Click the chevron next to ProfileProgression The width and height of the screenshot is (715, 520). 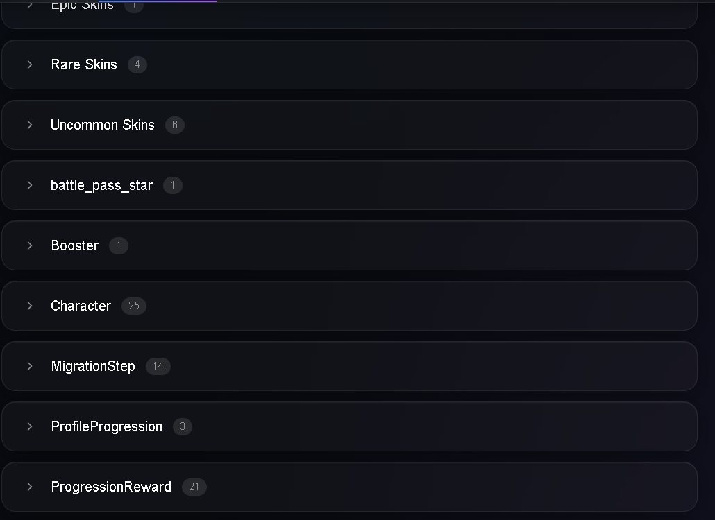point(30,426)
